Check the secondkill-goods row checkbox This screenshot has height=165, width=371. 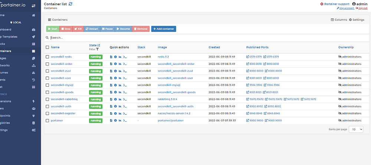click(47, 92)
